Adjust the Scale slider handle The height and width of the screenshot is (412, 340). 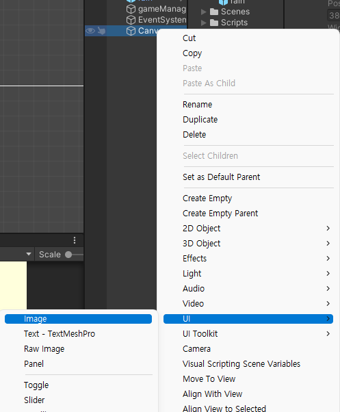68,255
